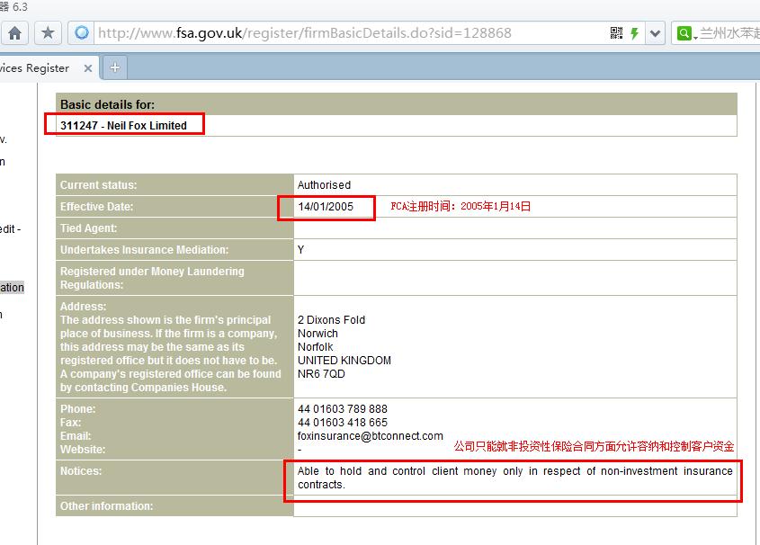Click the browser home icon
Image resolution: width=760 pixels, height=545 pixels.
pyautogui.click(x=15, y=33)
